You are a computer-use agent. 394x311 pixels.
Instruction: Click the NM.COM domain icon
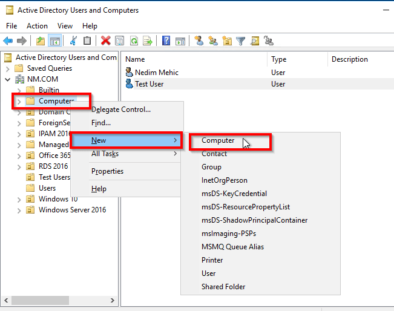click(x=19, y=79)
